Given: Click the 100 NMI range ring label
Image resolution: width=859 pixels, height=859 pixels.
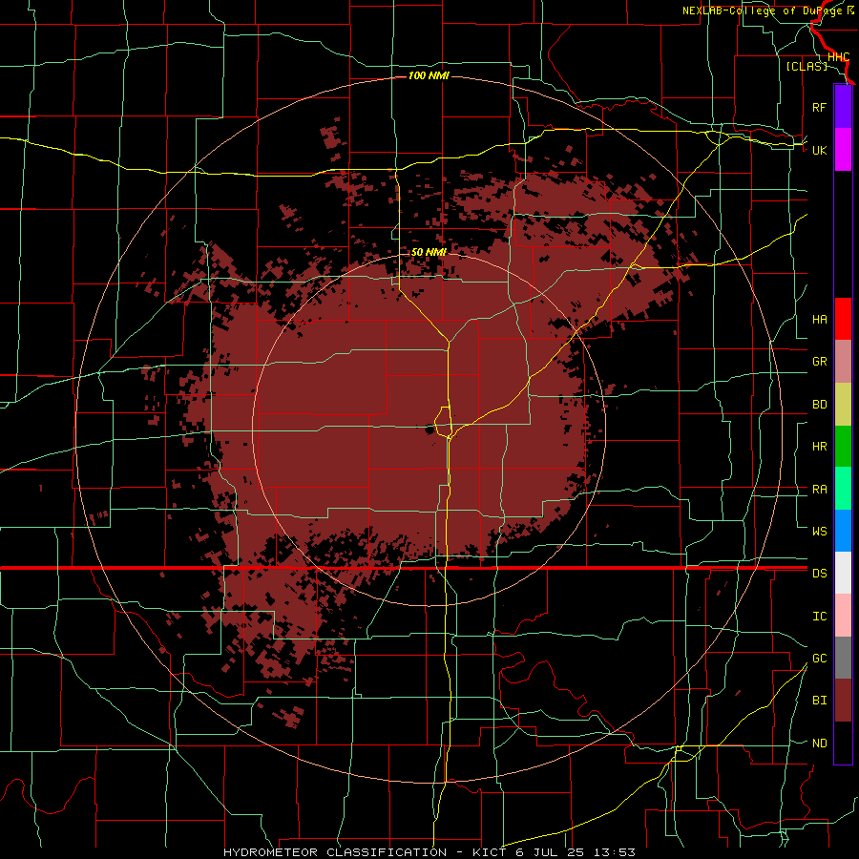Looking at the screenshot, I should [x=429, y=75].
